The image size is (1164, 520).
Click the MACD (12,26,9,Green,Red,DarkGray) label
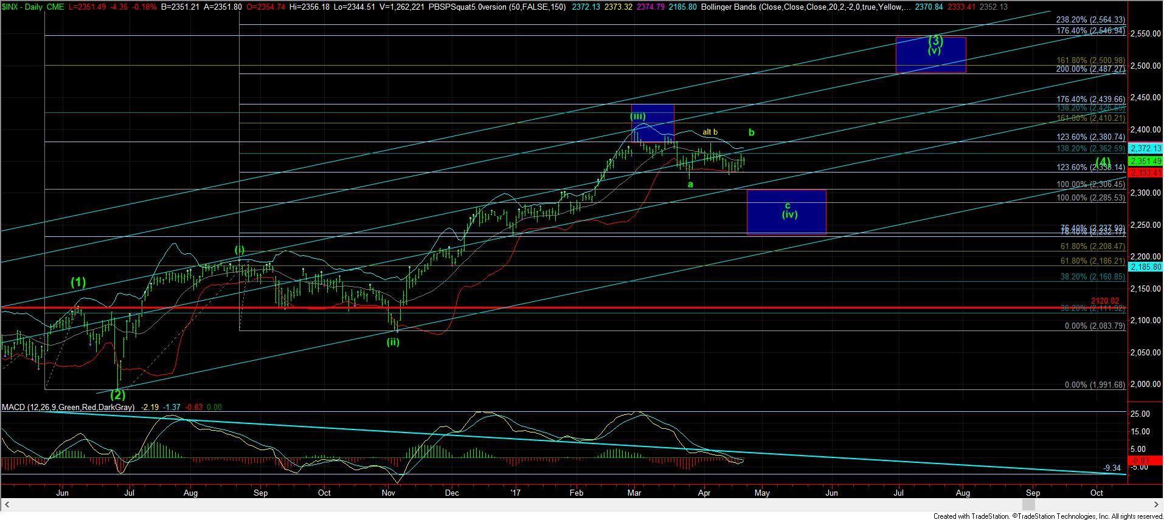click(x=68, y=407)
